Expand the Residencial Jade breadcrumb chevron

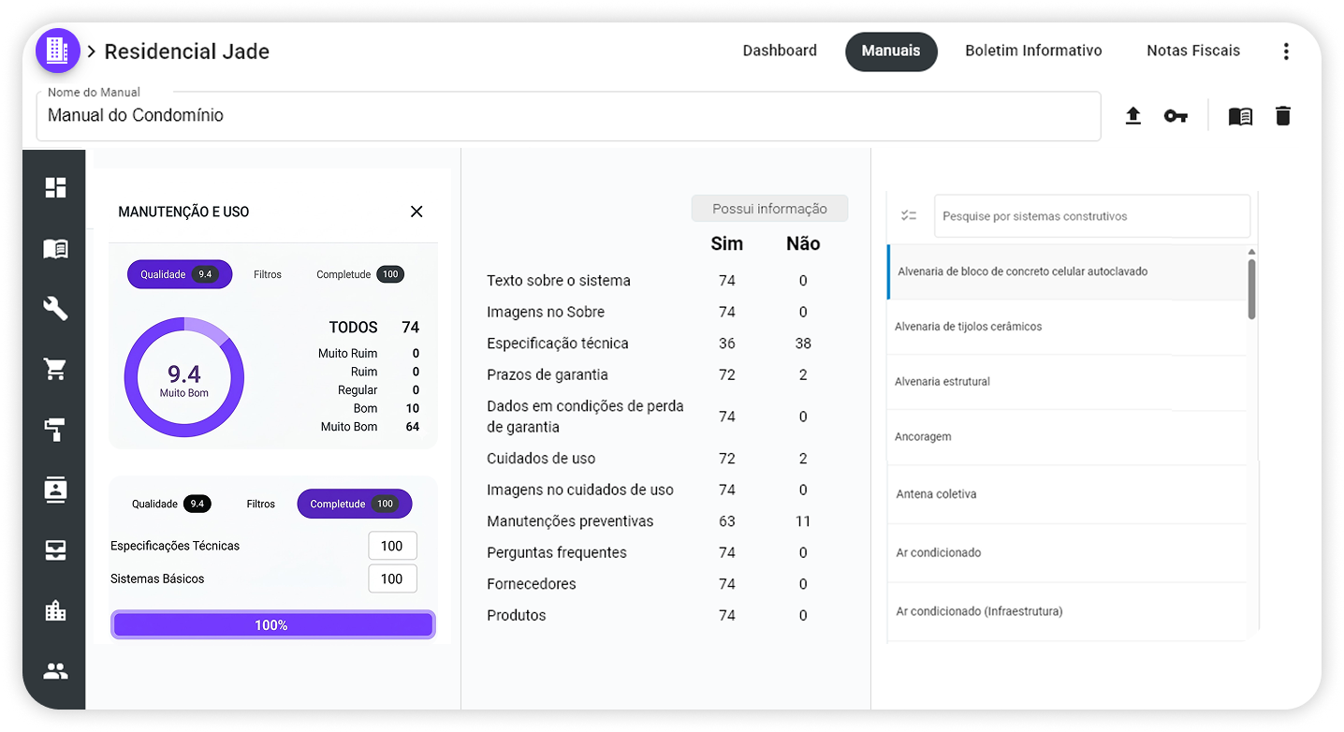92,51
